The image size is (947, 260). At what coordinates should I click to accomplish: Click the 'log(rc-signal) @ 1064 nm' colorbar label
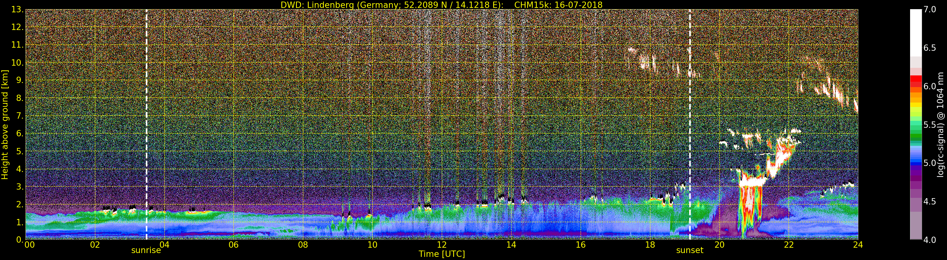point(941,125)
